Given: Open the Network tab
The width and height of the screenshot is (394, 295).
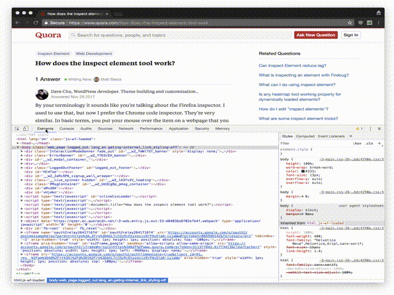Looking at the screenshot, I should [x=126, y=128].
